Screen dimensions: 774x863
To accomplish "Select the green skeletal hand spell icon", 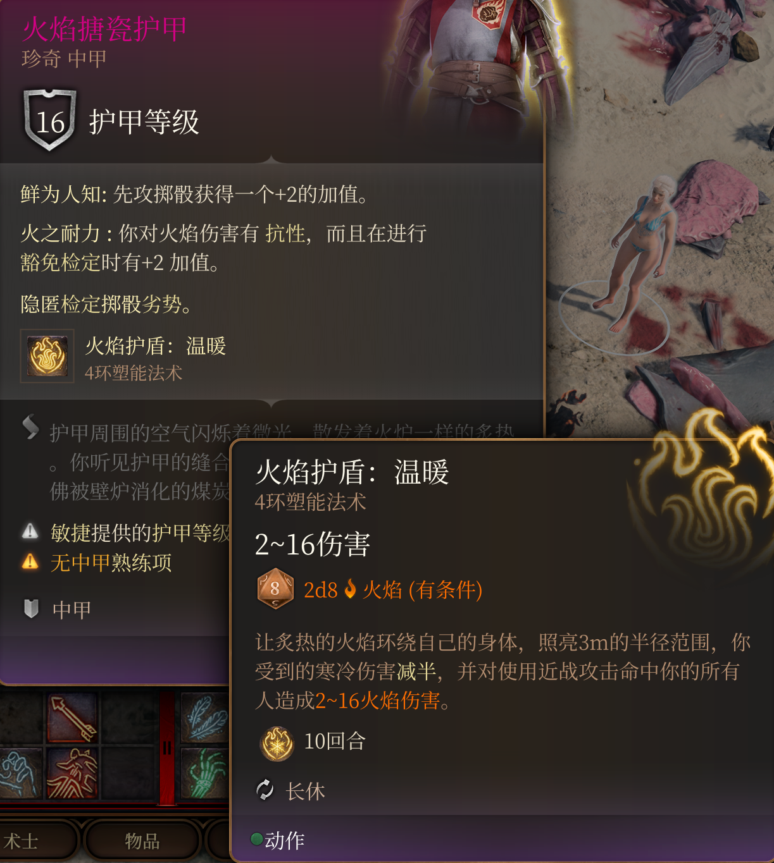I will pos(205,773).
